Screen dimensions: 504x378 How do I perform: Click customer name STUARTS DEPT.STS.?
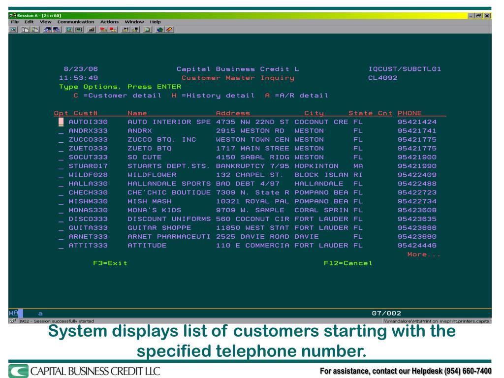coord(169,166)
